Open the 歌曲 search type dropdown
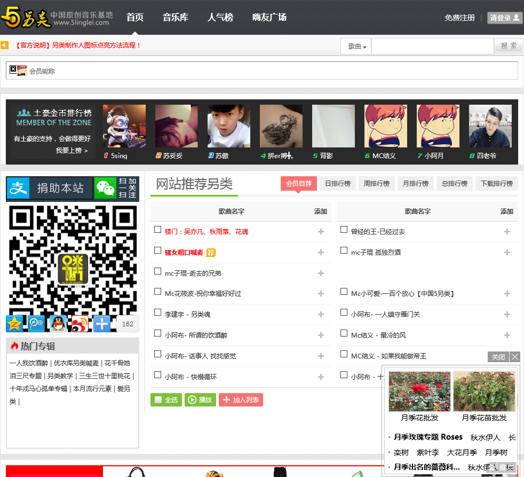This screenshot has width=524, height=477. click(356, 46)
